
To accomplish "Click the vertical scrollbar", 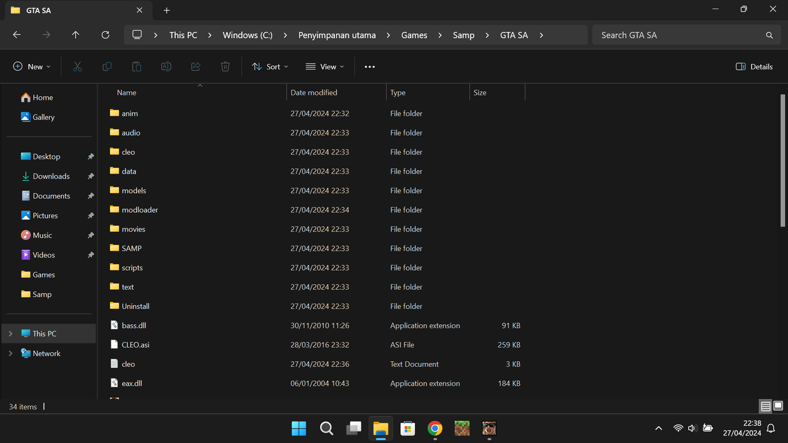I will (783, 161).
